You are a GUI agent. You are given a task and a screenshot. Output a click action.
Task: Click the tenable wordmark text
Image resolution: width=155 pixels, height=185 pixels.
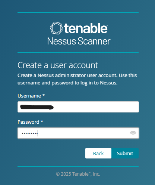tap(86, 28)
